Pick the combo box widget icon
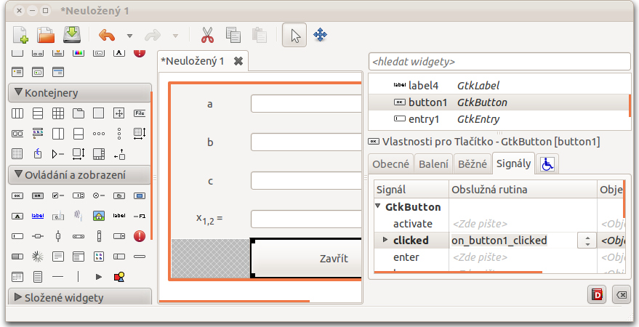The image size is (639, 327). (x=119, y=236)
